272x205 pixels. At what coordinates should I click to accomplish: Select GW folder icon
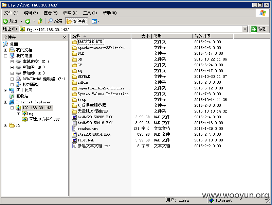[x=74, y=65]
